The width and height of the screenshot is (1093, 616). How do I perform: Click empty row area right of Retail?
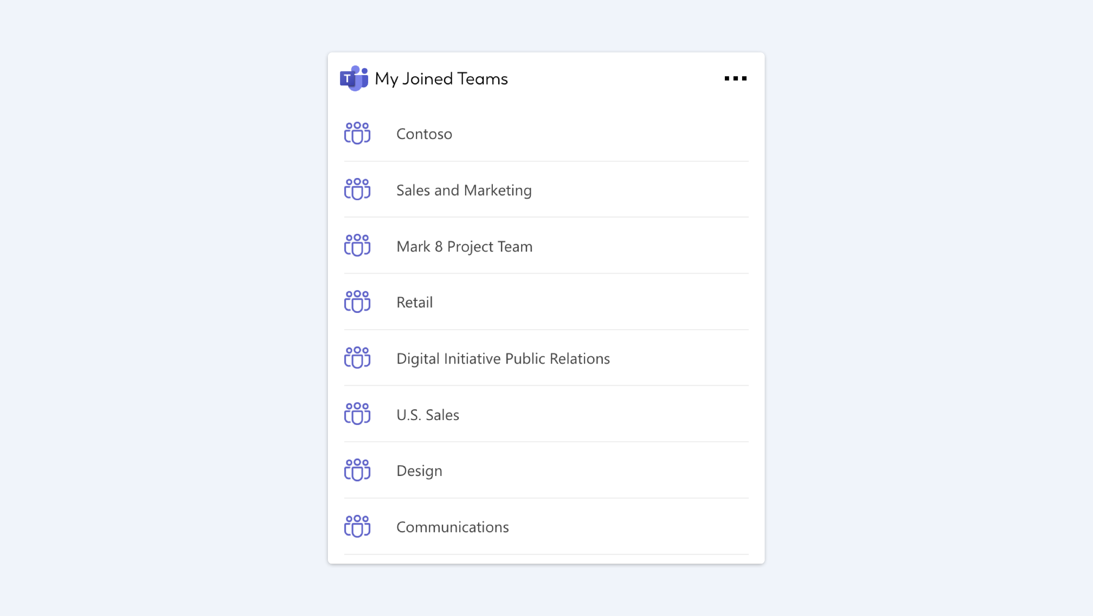(x=591, y=302)
